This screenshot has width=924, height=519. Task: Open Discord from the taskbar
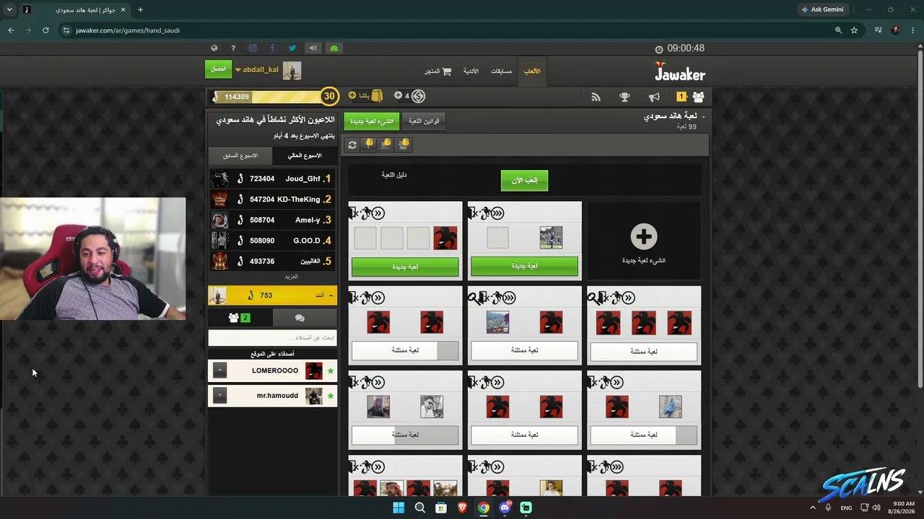pyautogui.click(x=505, y=508)
